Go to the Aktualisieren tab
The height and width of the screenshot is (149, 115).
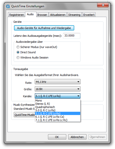(58, 15)
